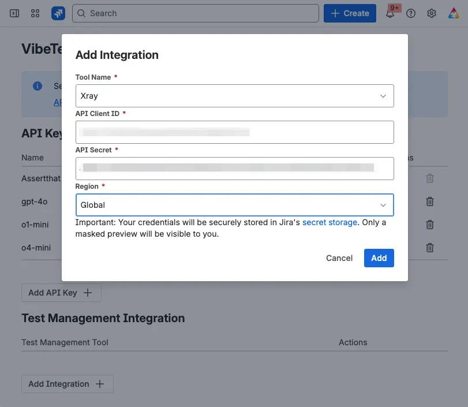Viewport: 468px width, 407px height.
Task: Delete the o1-mini API key
Action: (x=430, y=225)
